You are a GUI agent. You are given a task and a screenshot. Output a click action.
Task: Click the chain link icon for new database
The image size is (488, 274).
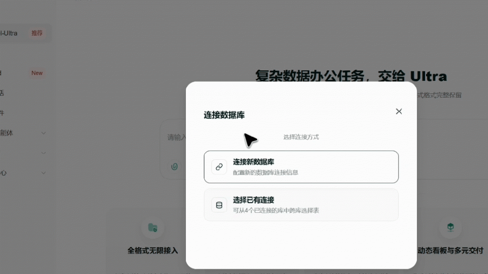(219, 167)
